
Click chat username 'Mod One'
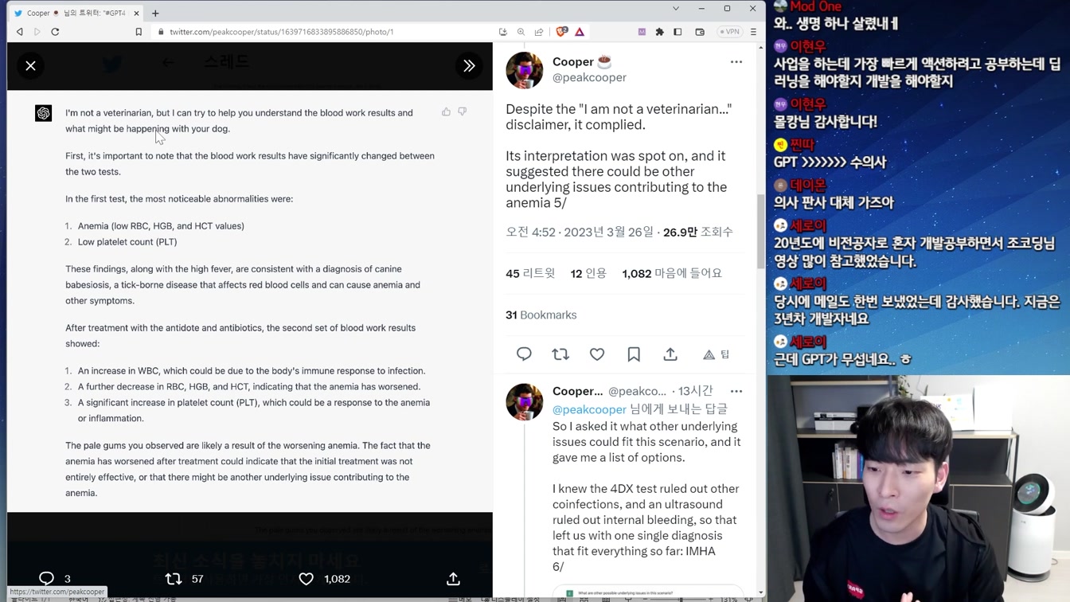pyautogui.click(x=815, y=6)
